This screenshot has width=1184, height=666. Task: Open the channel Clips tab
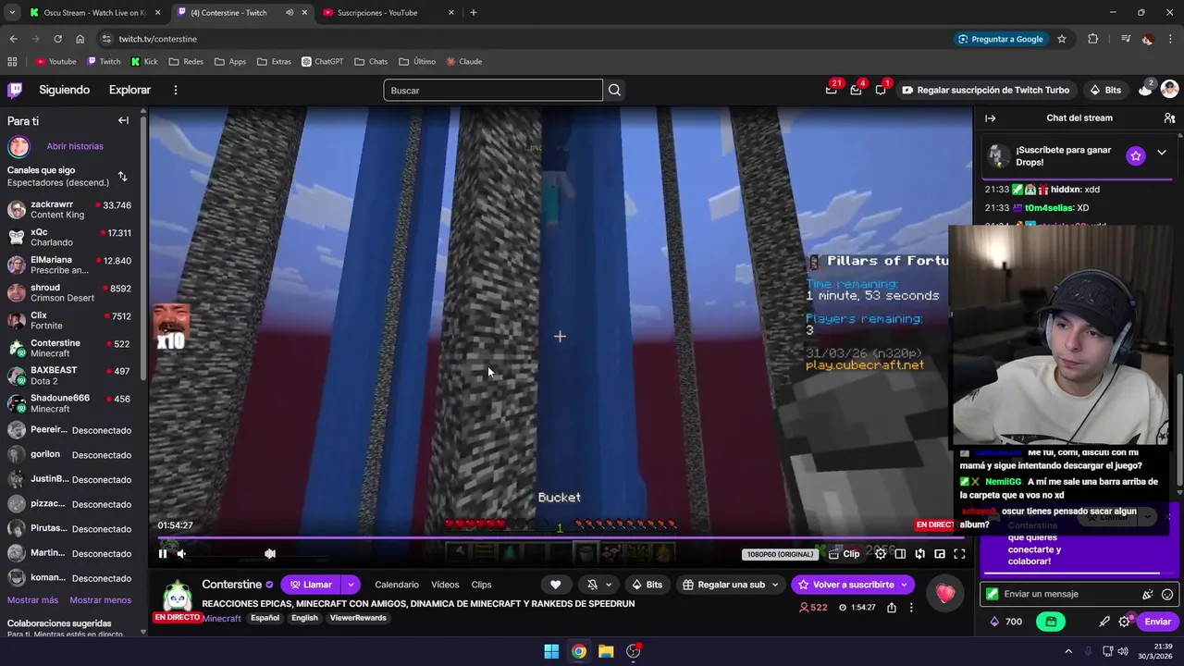point(481,585)
